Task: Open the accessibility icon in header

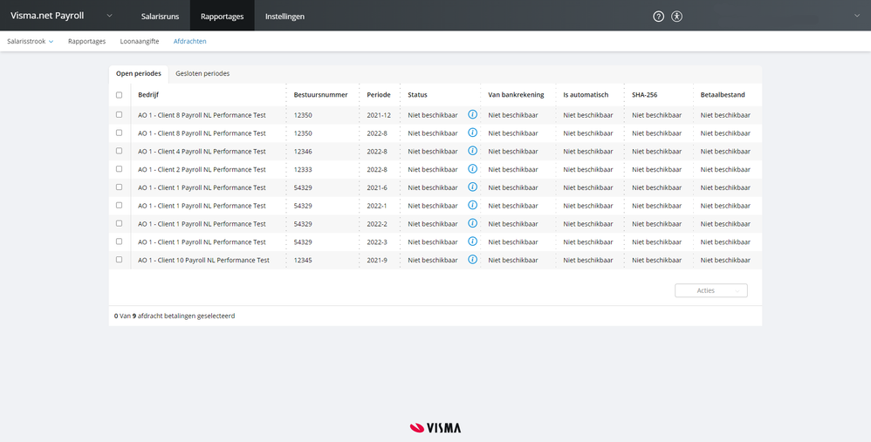Action: 676,16
